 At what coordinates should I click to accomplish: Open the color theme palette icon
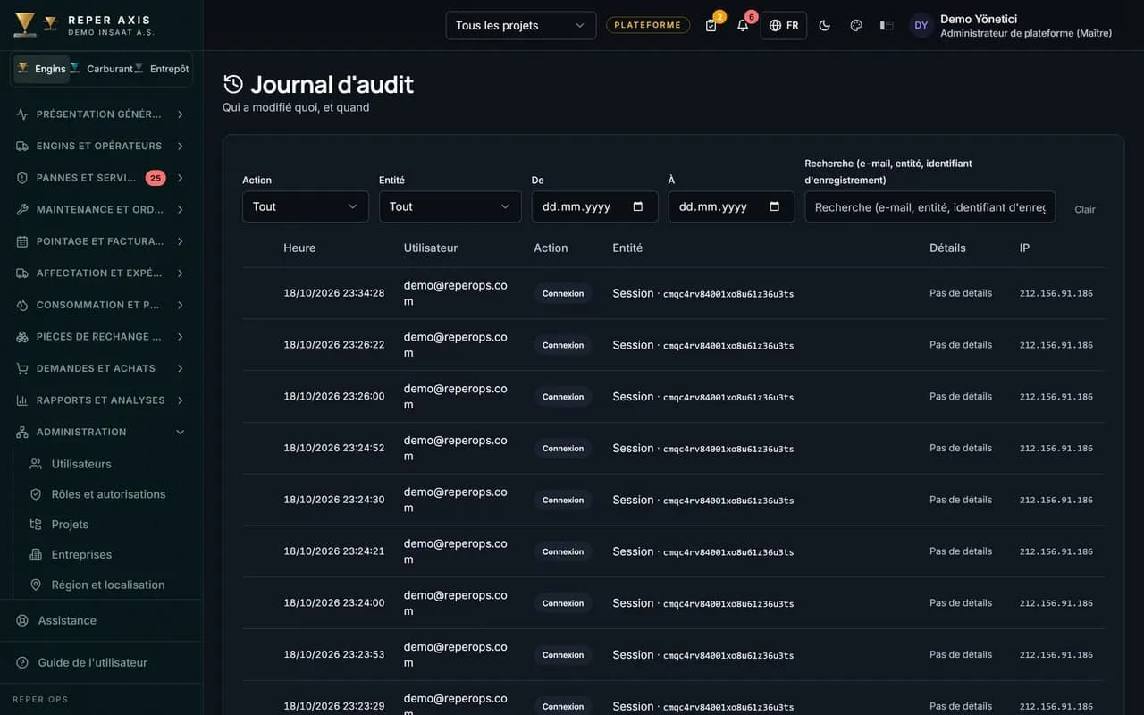(856, 25)
